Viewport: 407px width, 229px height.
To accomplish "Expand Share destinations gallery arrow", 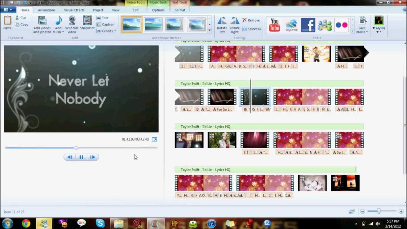I will tap(352, 31).
